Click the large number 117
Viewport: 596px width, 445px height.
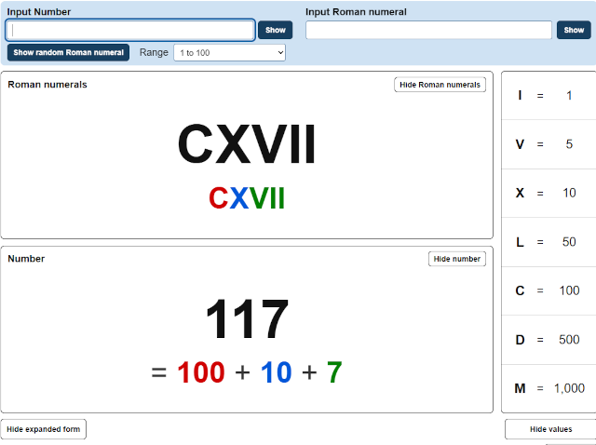click(x=248, y=318)
